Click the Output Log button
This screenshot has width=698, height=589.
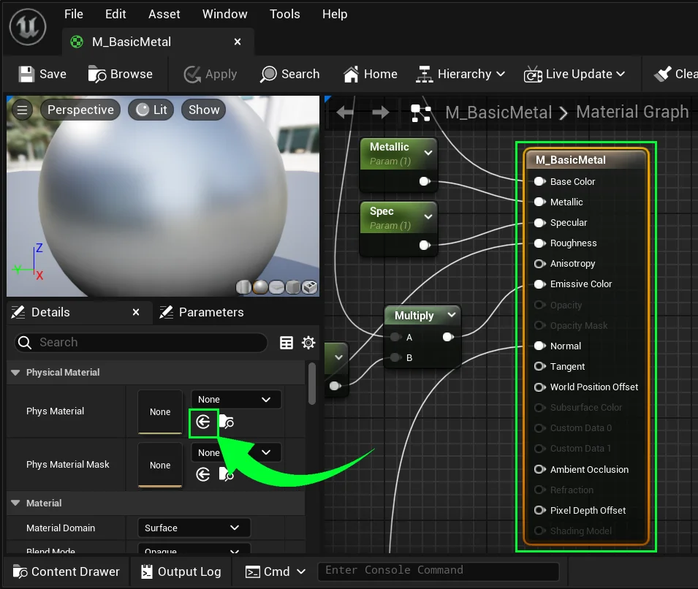coord(181,571)
